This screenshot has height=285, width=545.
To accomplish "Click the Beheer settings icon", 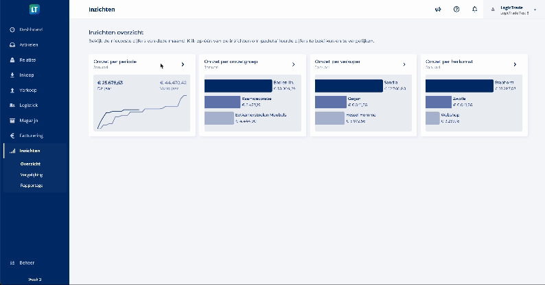I will click(12, 263).
